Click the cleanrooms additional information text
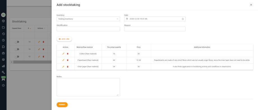The width and height of the screenshot is (258, 110). [202, 67]
